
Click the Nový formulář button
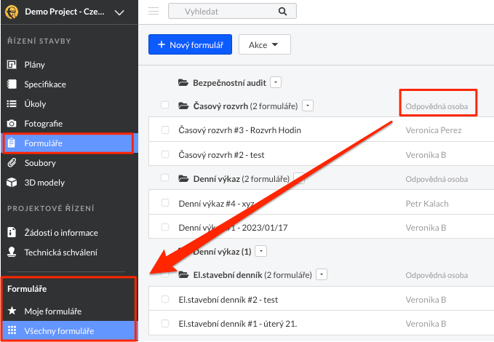click(x=190, y=44)
